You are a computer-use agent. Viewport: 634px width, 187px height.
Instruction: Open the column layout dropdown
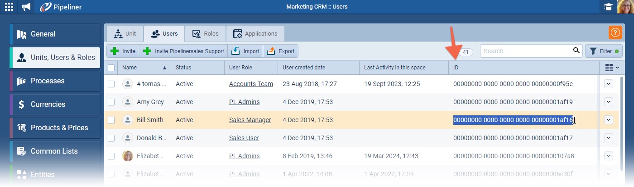click(x=612, y=68)
